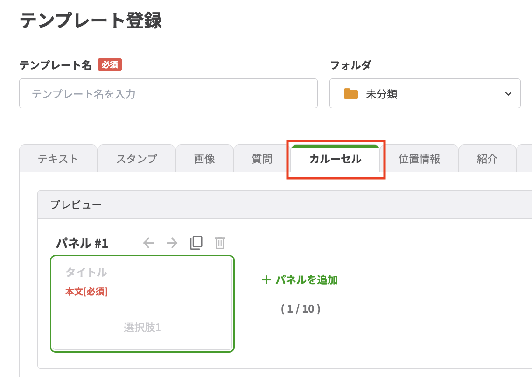Image resolution: width=532 pixels, height=377 pixels.
Task: Duplicate panel #1 using copy icon
Action: click(196, 243)
